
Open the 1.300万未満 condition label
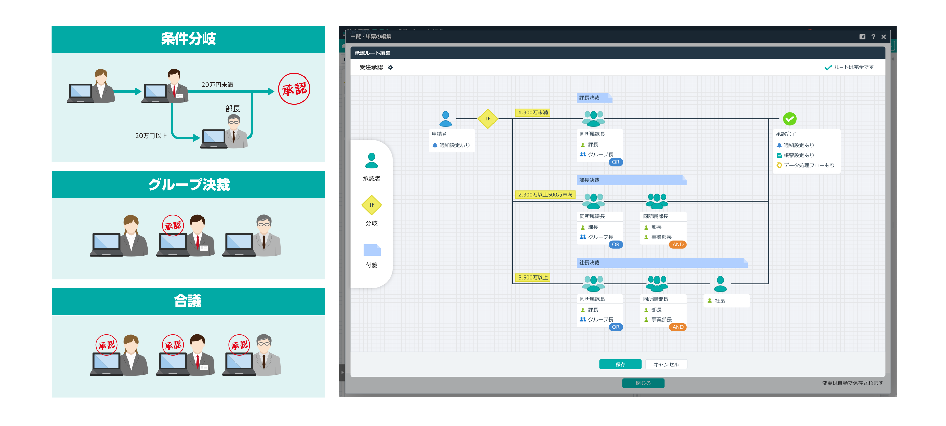(532, 113)
